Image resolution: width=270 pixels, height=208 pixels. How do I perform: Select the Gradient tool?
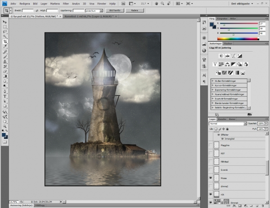(x=4, y=76)
